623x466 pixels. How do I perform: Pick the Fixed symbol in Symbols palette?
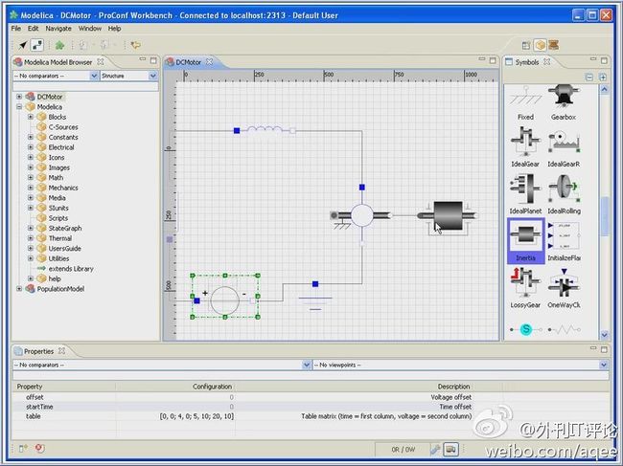point(525,103)
